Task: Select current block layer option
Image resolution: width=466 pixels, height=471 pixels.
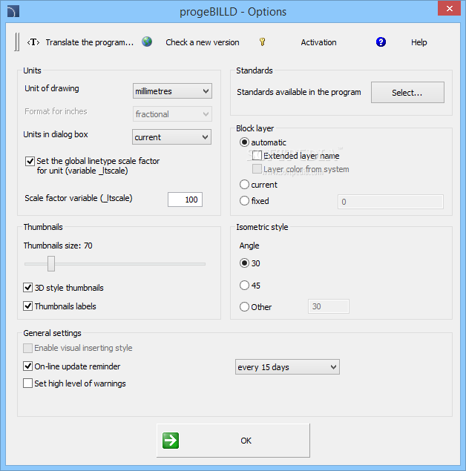Action: [245, 185]
